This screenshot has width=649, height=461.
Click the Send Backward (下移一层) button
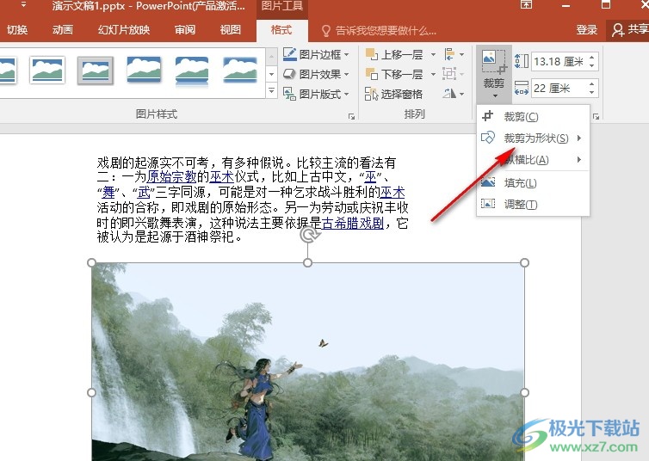[394, 74]
